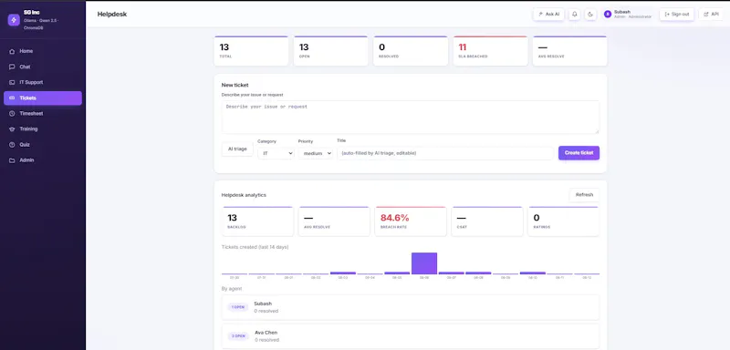This screenshot has width=730, height=350.
Task: Click the Sign out button
Action: [677, 15]
